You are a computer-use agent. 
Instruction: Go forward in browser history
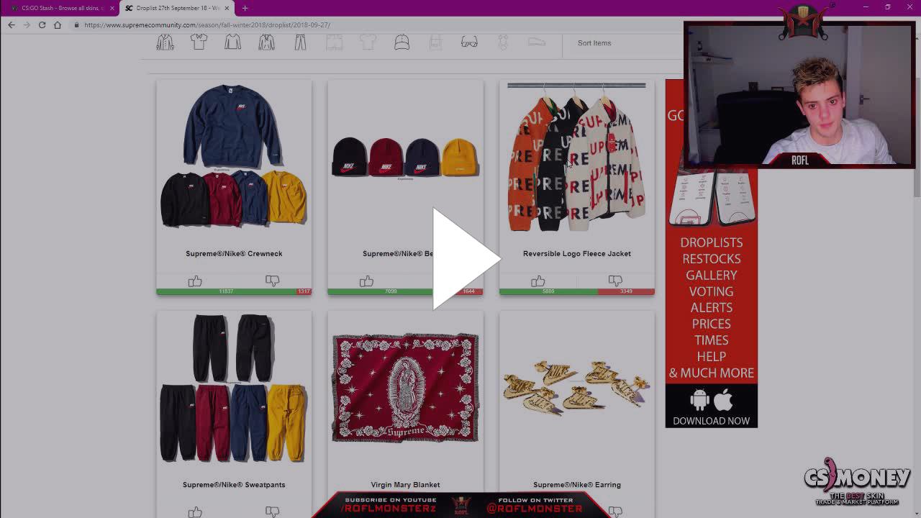click(27, 24)
